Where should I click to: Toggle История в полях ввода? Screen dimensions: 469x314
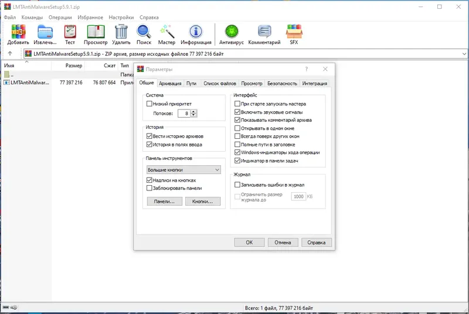[149, 144]
